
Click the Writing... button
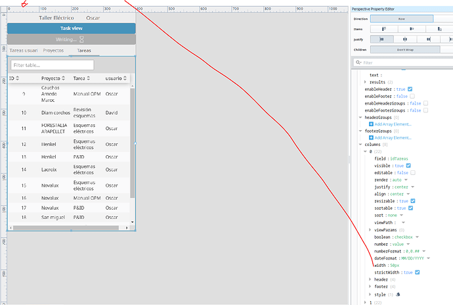click(72, 39)
